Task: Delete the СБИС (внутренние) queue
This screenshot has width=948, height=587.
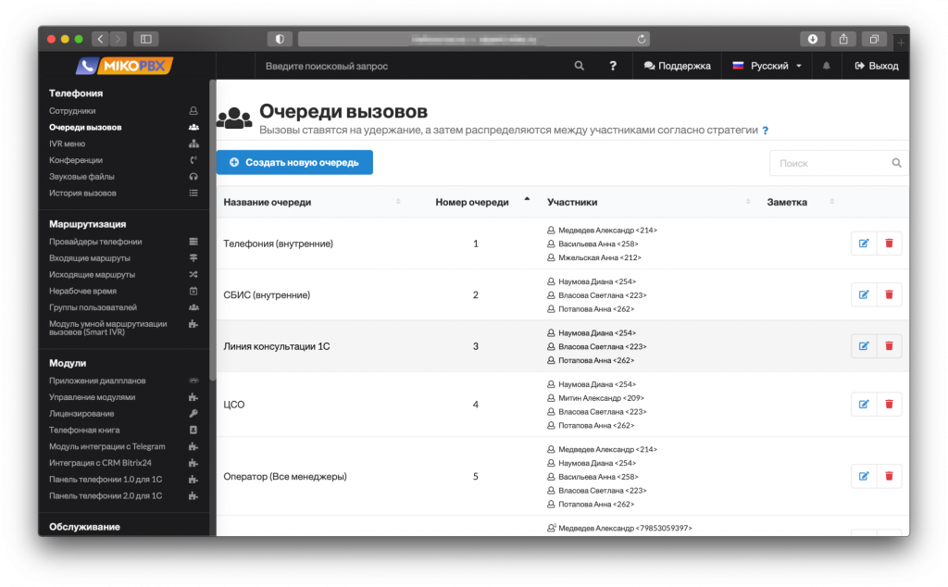Action: point(889,294)
